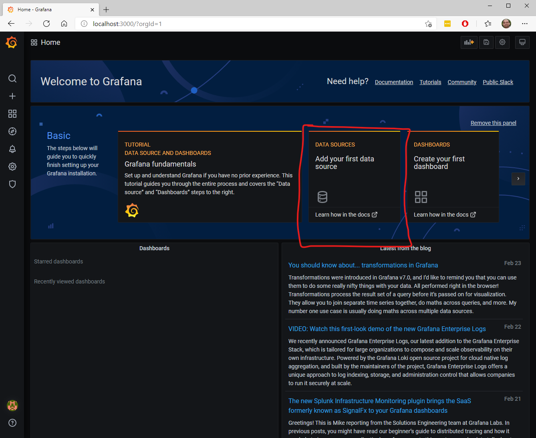Click the Save dashboard disk icon
536x438 pixels.
pos(486,42)
